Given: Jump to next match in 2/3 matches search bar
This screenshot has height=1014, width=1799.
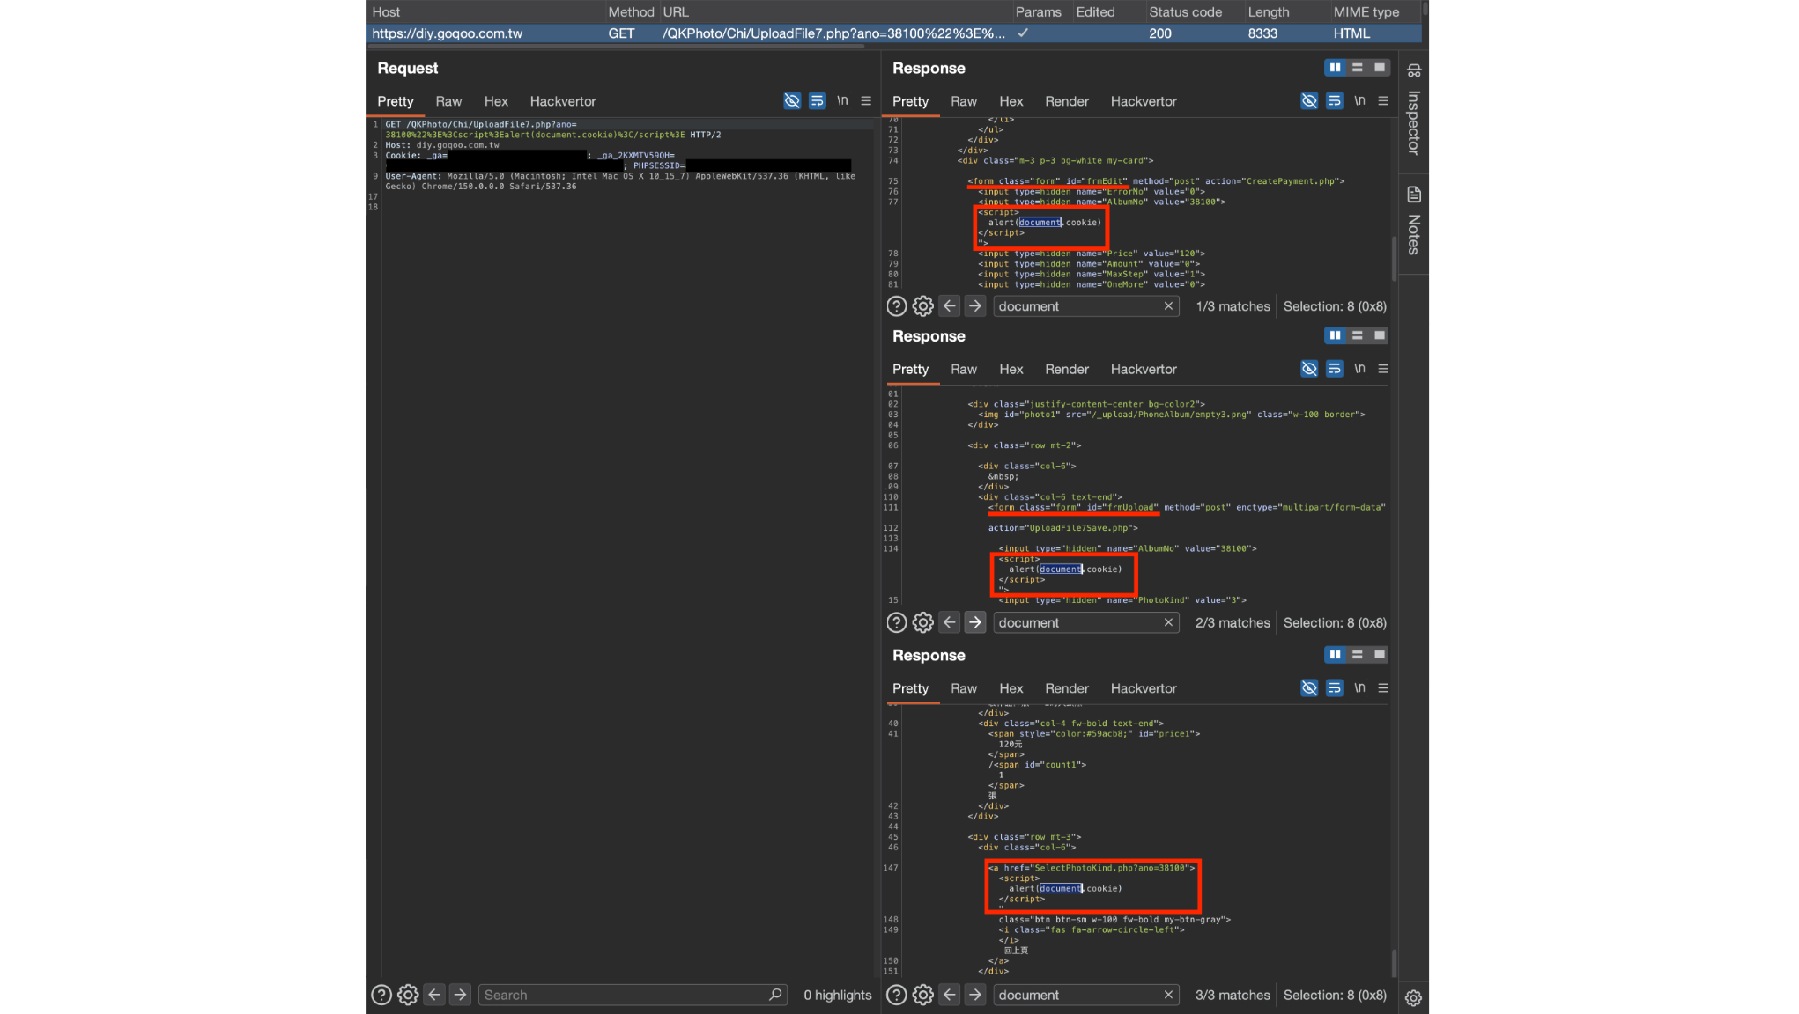Looking at the screenshot, I should tap(974, 622).
